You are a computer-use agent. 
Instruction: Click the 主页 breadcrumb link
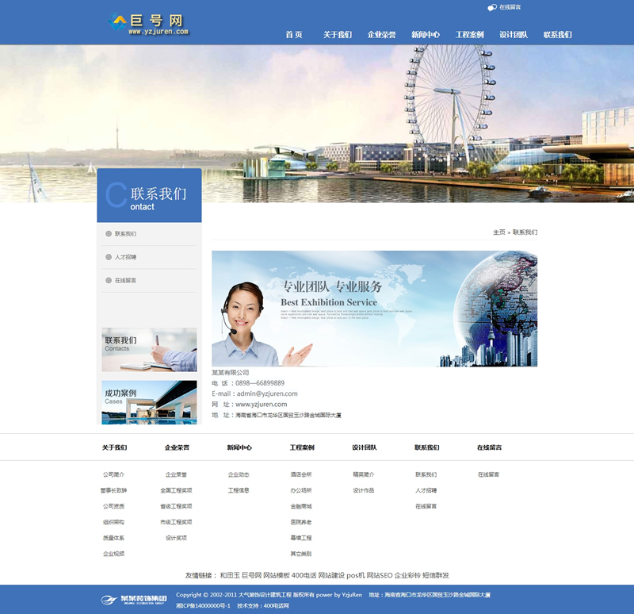498,232
